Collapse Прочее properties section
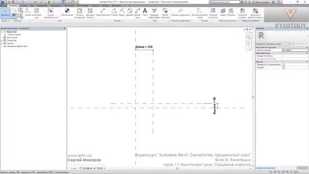 [307, 62]
